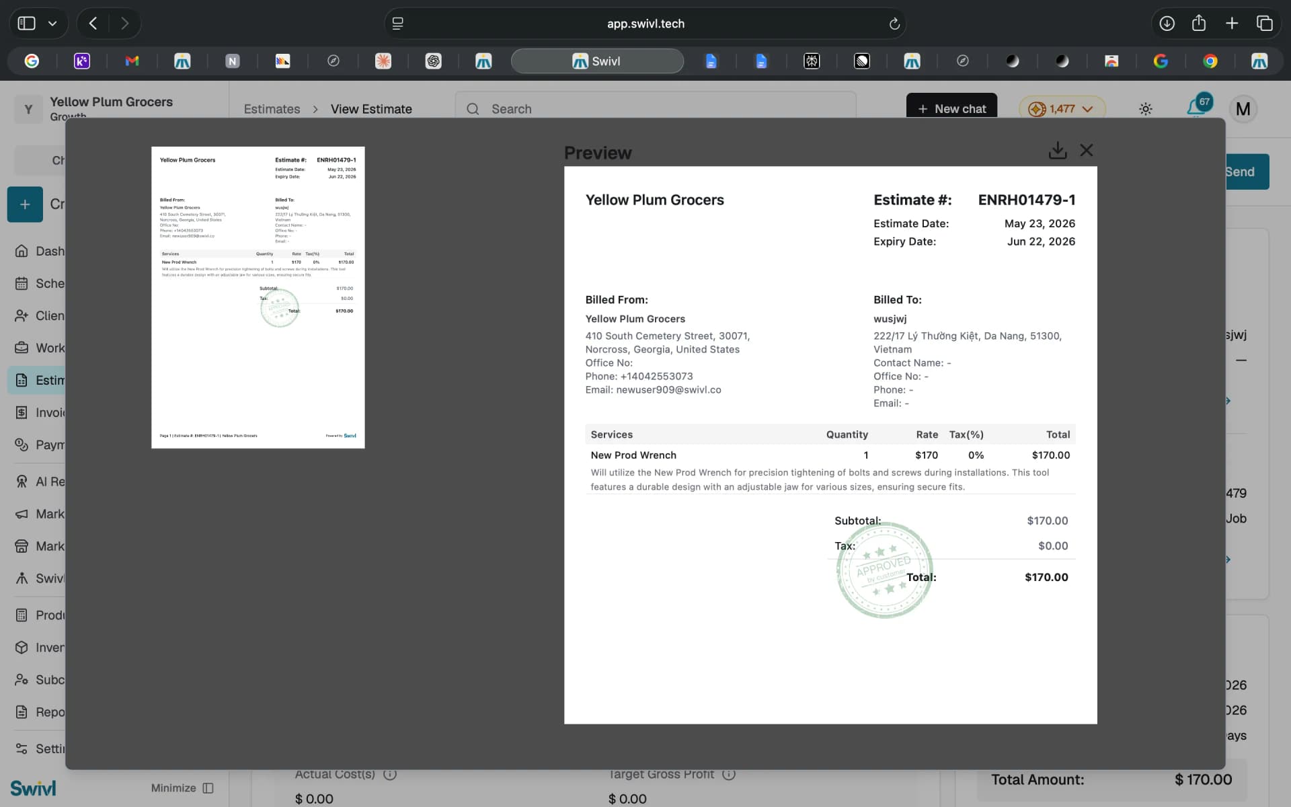Screen dimensions: 1291x807
Task: Show Safari tab overview
Action: (x=1265, y=24)
